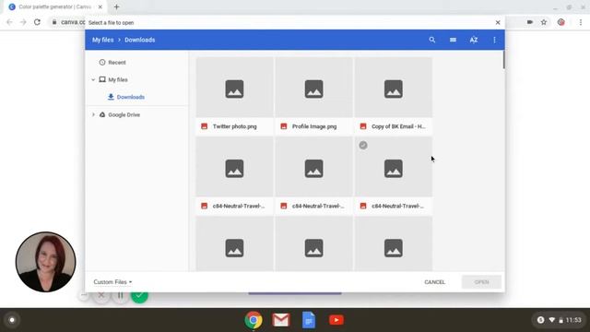
Task: Select the Twitter photo.png thumbnail
Action: [234, 88]
